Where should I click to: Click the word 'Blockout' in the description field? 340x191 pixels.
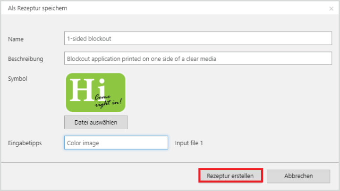pyautogui.click(x=78, y=58)
